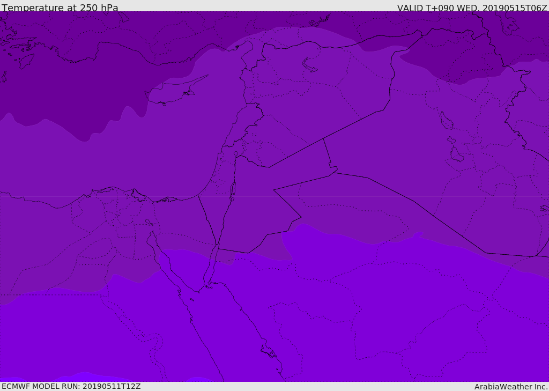Click the dark purple pocket over northern Iraq
The width and height of the screenshot is (549, 391).
pos(456,59)
